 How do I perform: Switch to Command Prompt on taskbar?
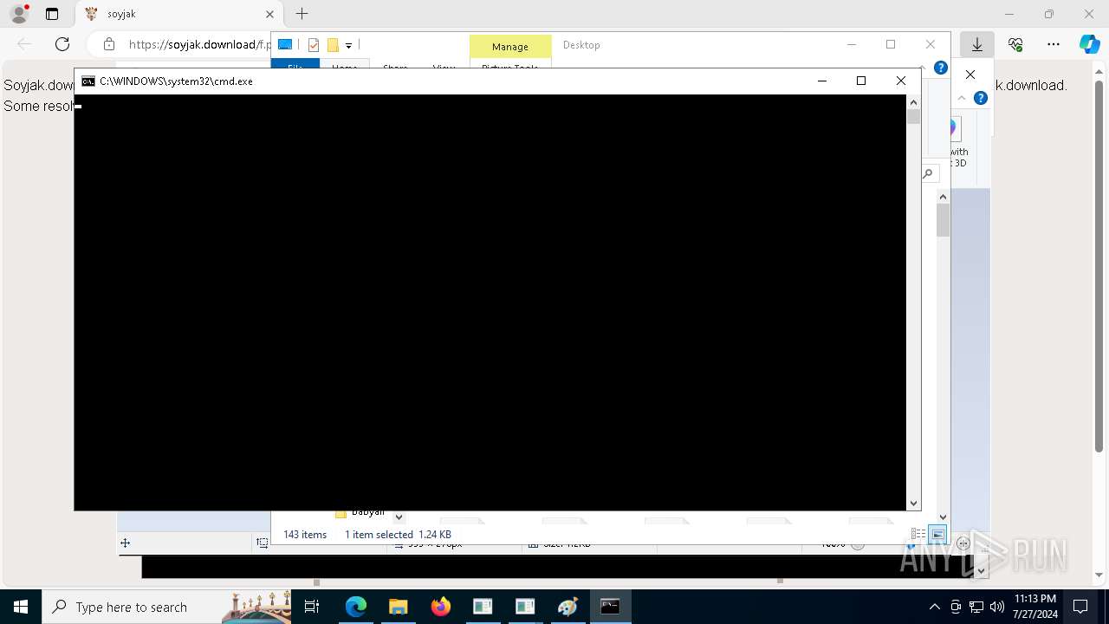tap(611, 607)
